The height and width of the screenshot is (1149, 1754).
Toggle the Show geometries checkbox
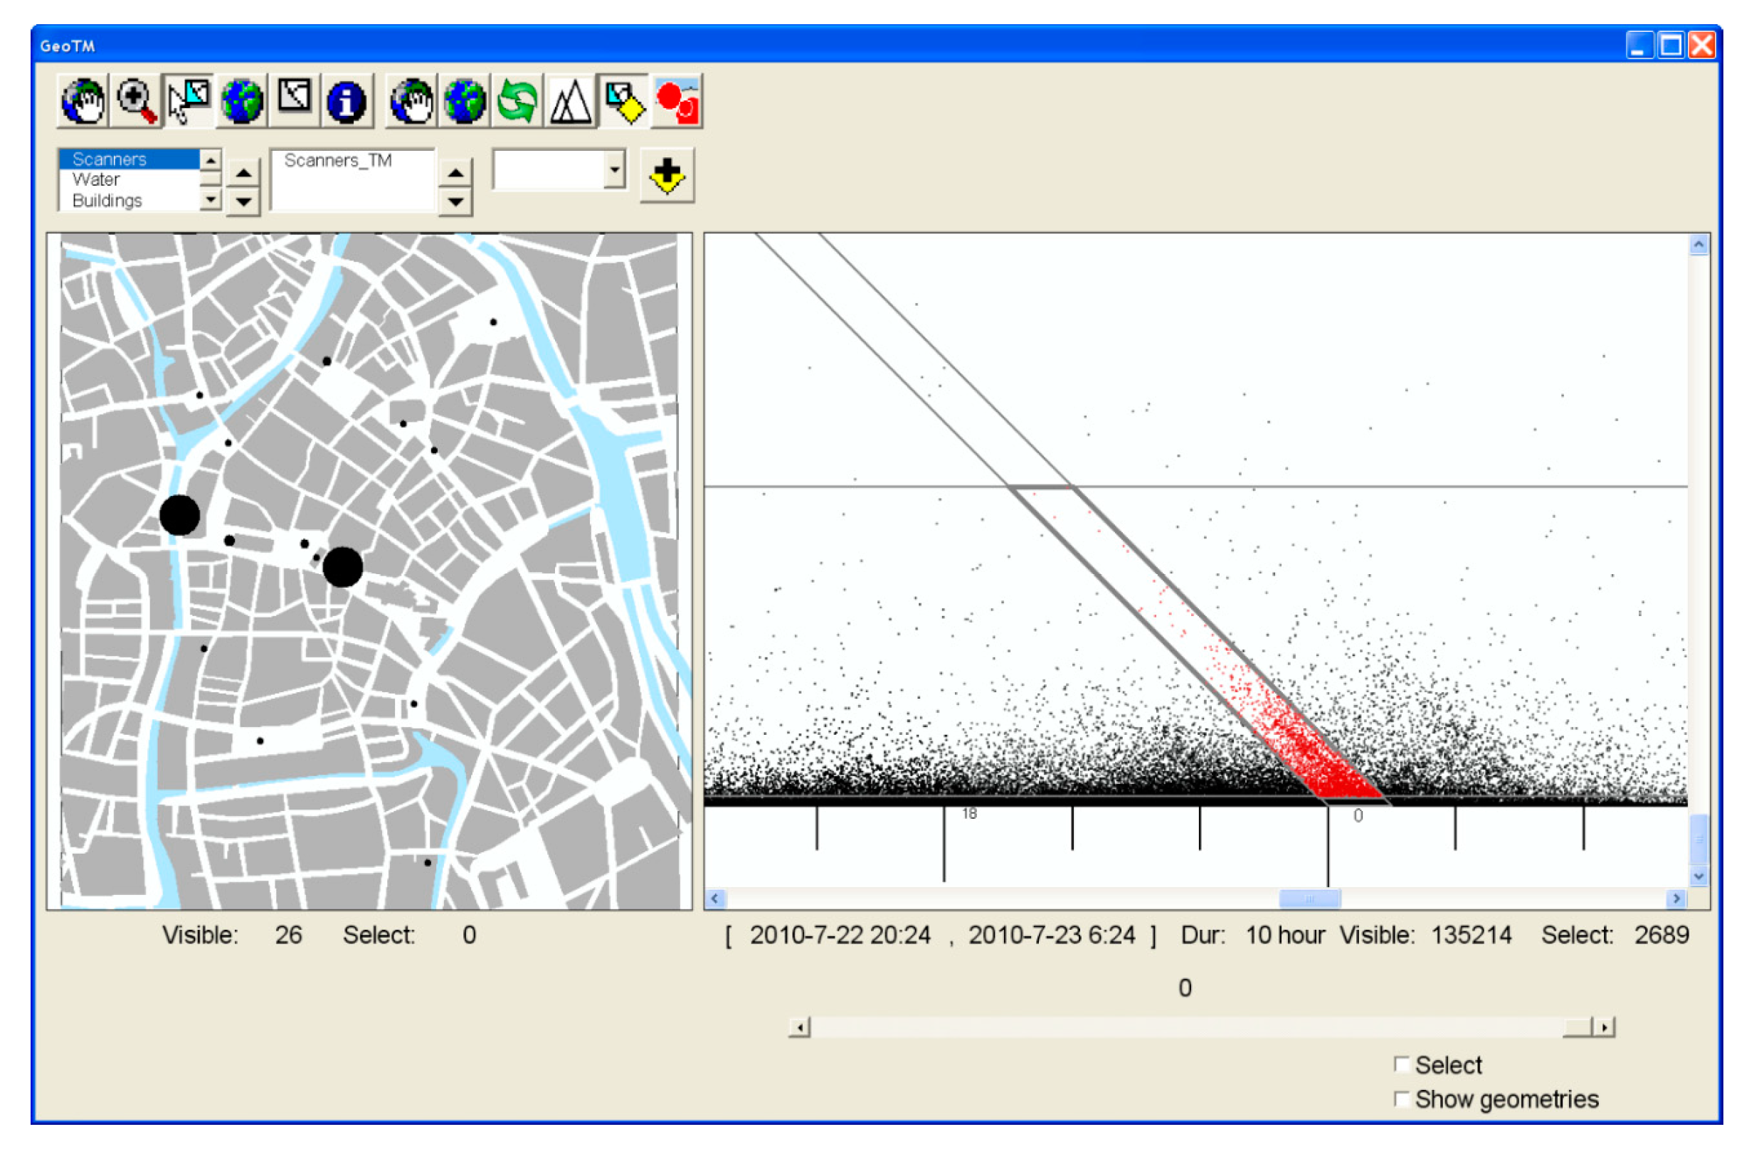(x=1402, y=1099)
